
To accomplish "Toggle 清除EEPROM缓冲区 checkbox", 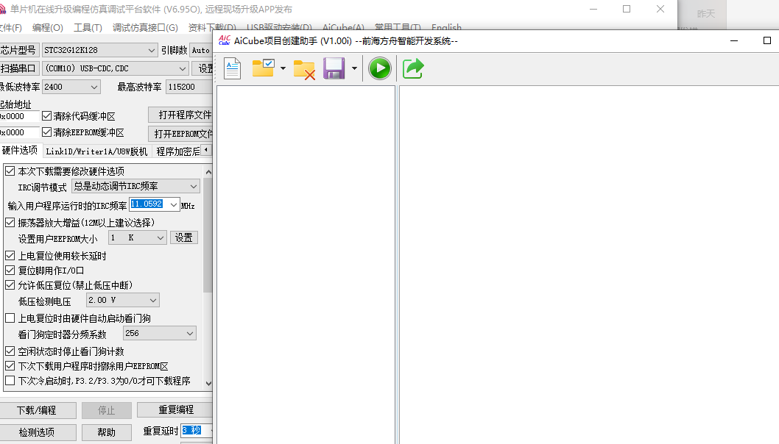I will click(46, 132).
